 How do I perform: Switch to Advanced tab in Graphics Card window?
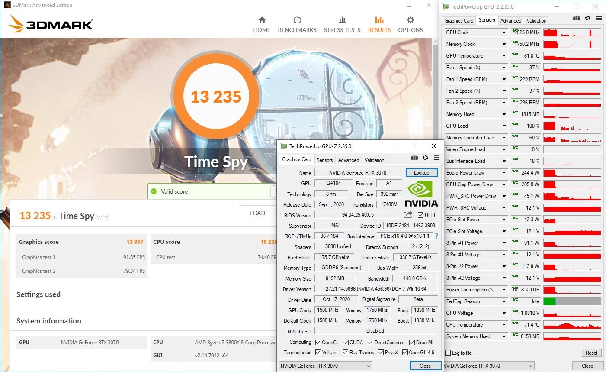click(349, 160)
